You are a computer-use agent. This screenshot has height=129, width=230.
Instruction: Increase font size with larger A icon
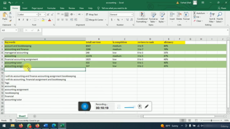click(48, 14)
